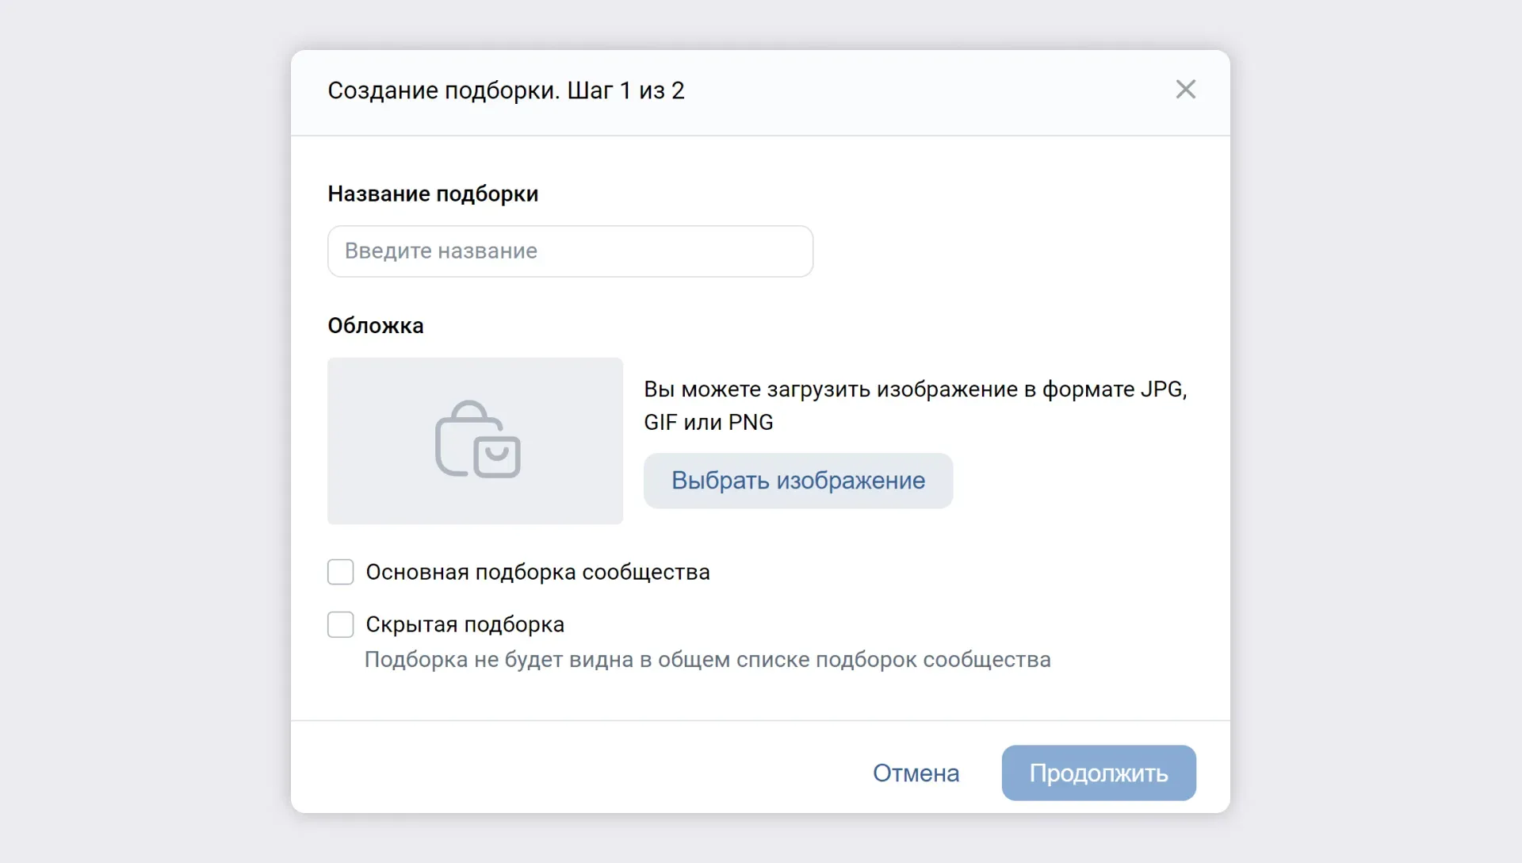Click the hidden collection description text
This screenshot has width=1522, height=863.
point(707,660)
